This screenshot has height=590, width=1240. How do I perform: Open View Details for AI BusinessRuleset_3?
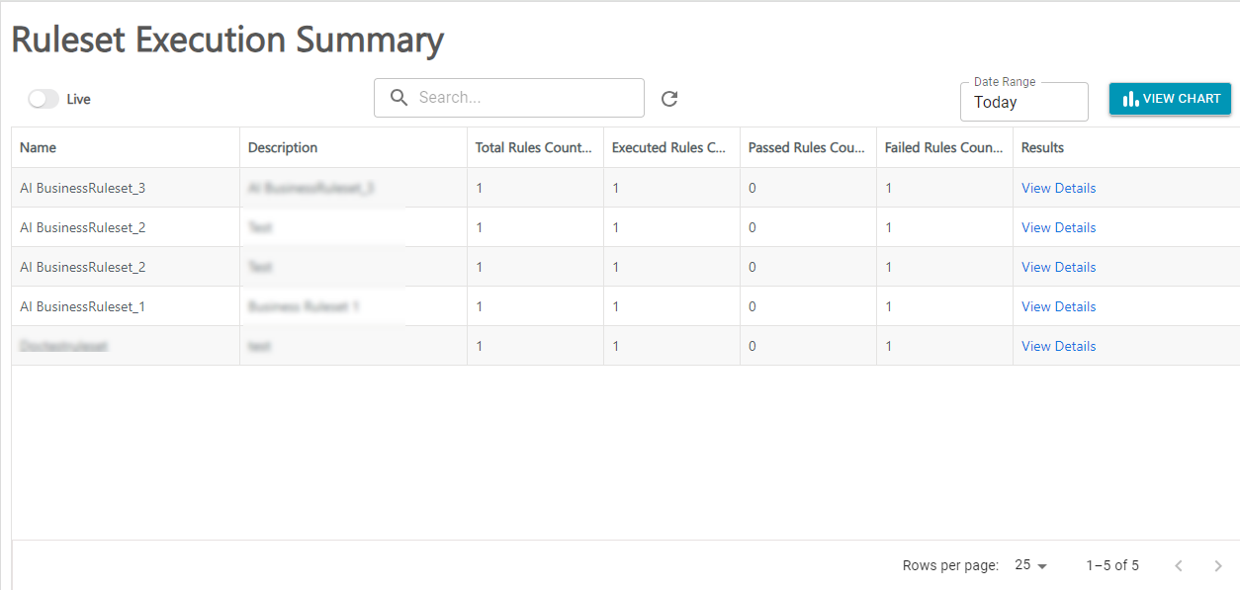click(1058, 188)
